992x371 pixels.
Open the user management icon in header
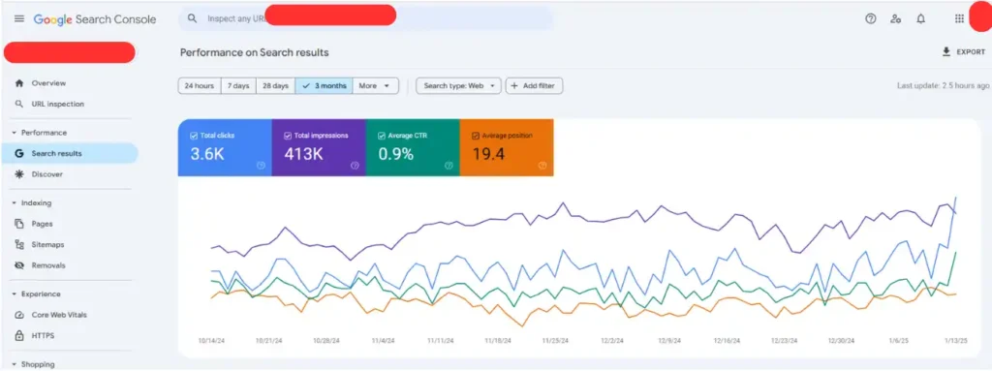[x=895, y=19]
